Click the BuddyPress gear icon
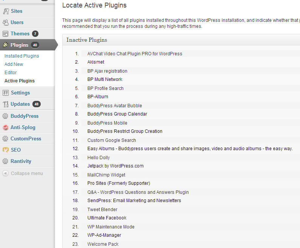Viewport: 300px width, 248px height. (x=5, y=116)
